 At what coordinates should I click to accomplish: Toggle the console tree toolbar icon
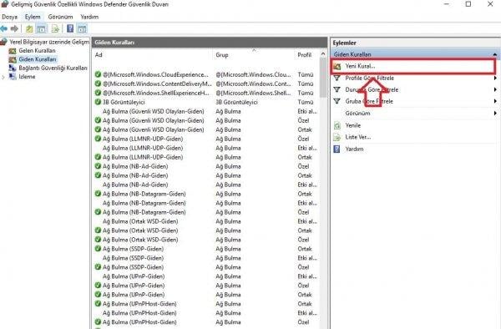tap(42, 29)
